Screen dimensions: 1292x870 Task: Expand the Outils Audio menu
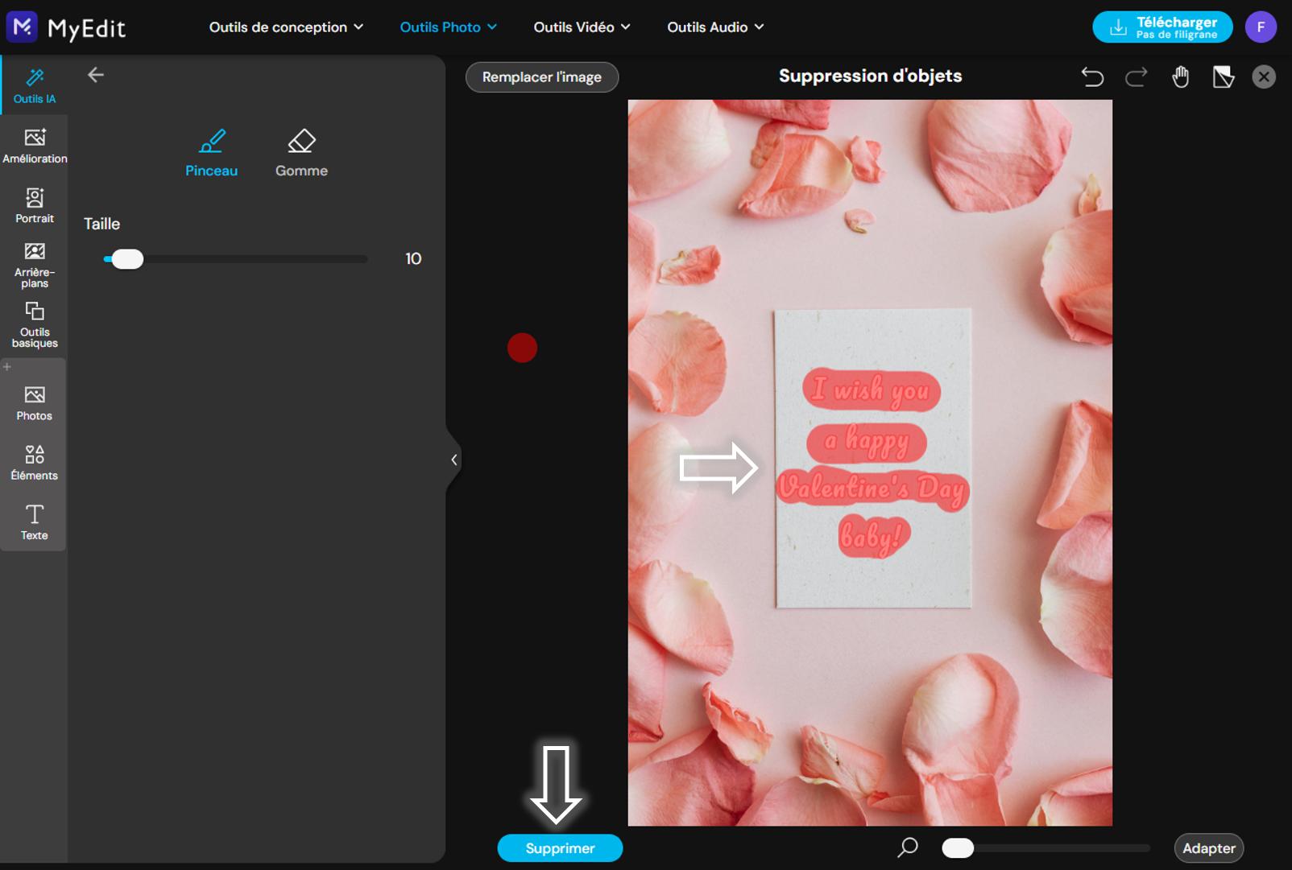(x=715, y=27)
